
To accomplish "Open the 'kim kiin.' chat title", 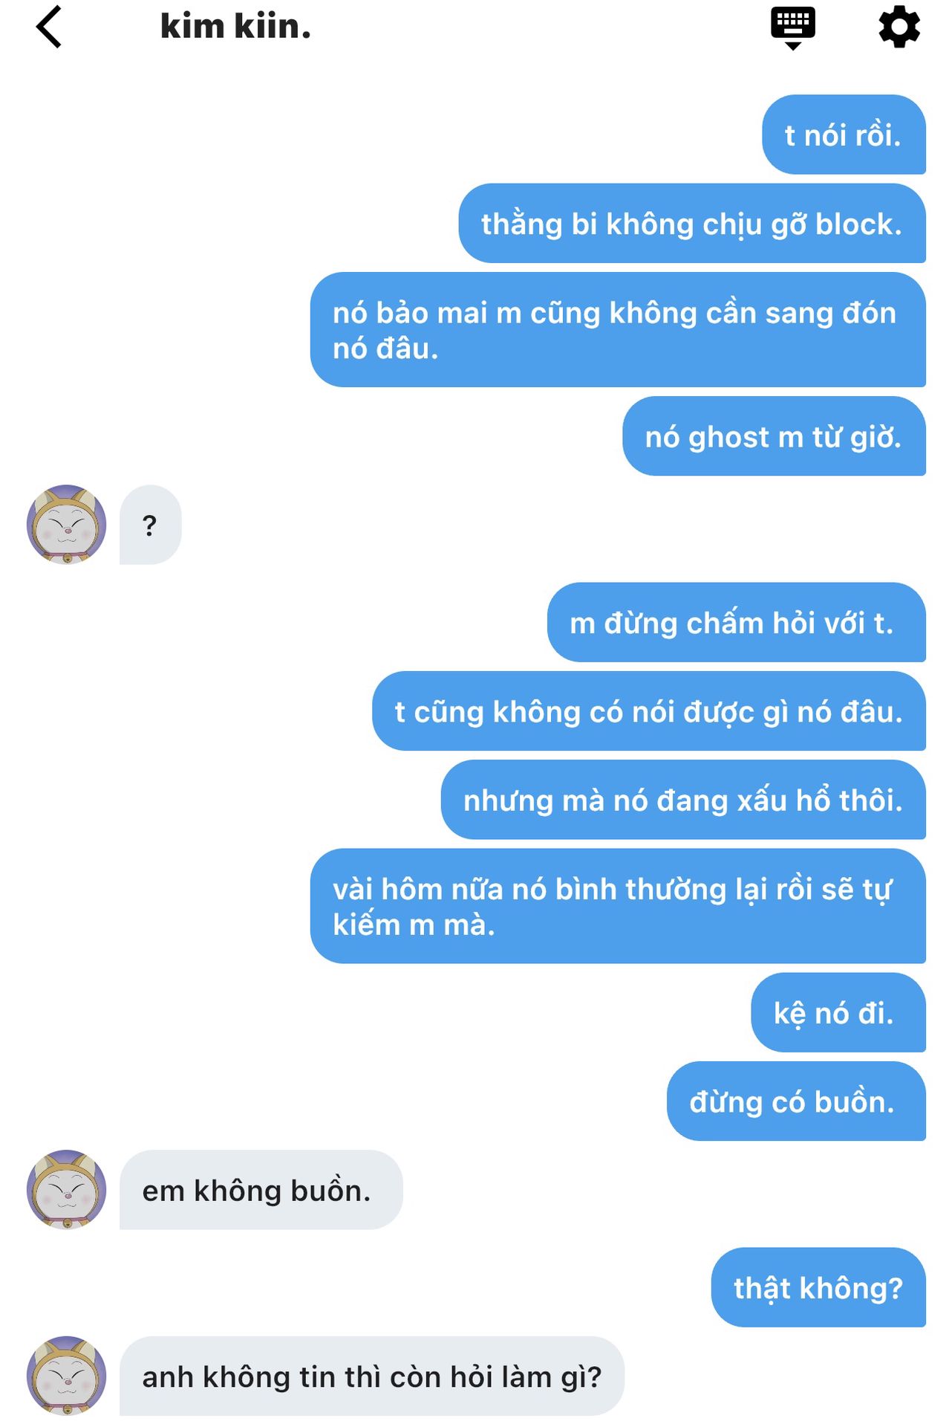I will coord(235,27).
